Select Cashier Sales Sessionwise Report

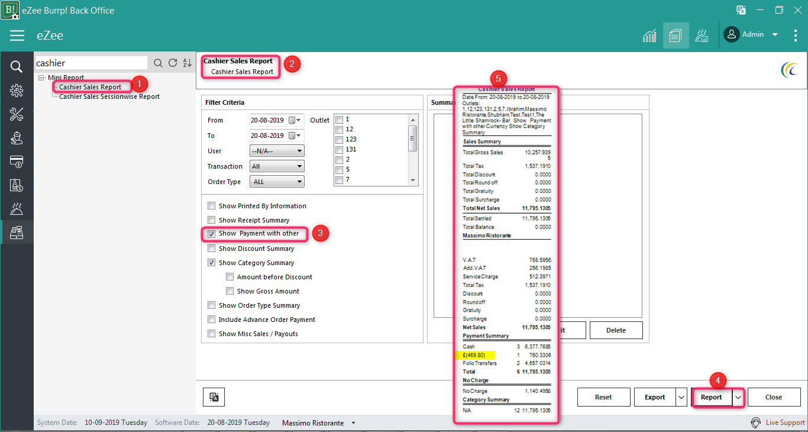coord(109,96)
